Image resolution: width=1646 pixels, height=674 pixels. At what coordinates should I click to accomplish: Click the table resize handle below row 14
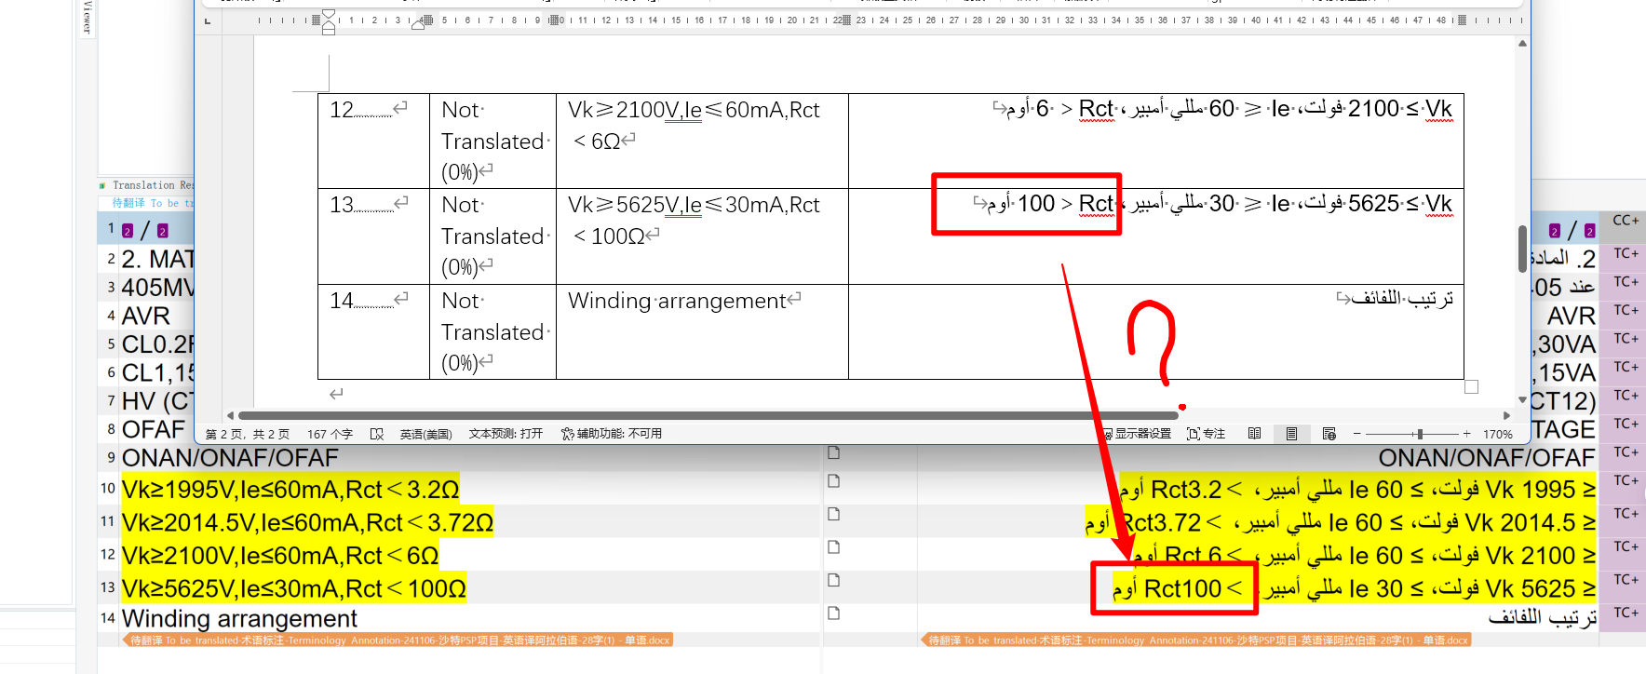click(1471, 386)
